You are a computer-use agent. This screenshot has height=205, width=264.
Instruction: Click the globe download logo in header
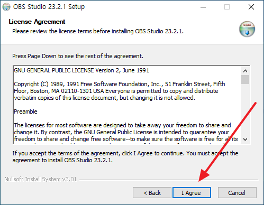coord(247,29)
